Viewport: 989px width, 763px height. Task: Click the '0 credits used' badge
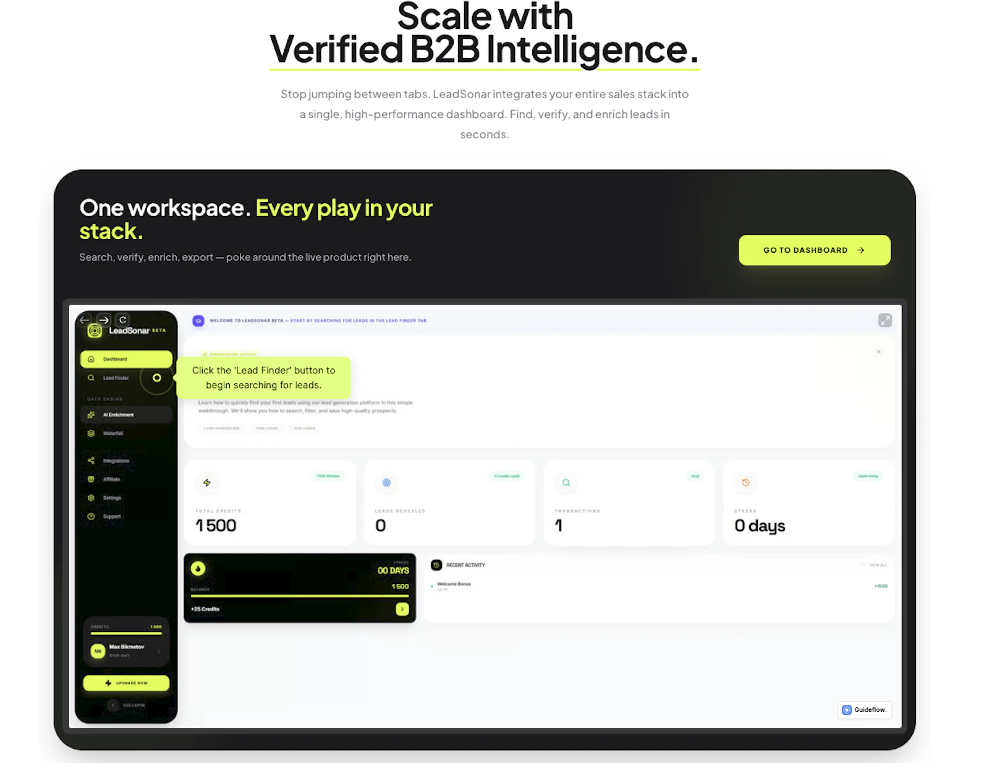[507, 476]
